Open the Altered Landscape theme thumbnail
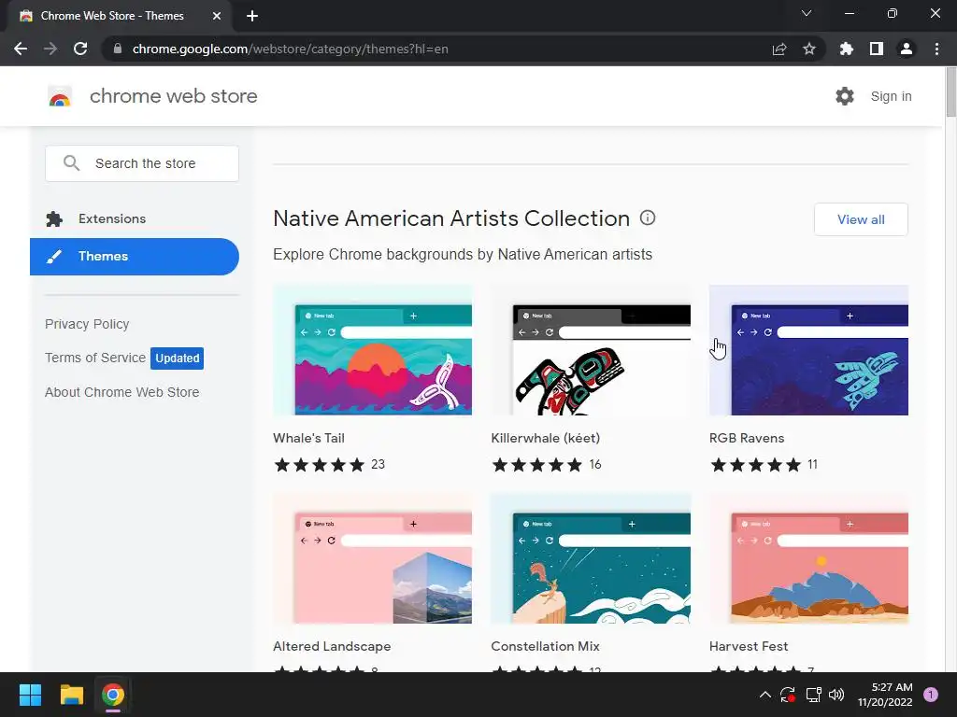Viewport: 957px width, 717px height. click(x=372, y=558)
